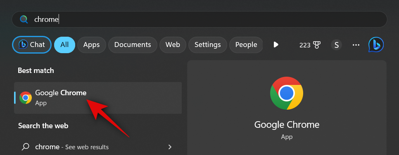
Task: Switch to the Apps filter tab
Action: 92,45
